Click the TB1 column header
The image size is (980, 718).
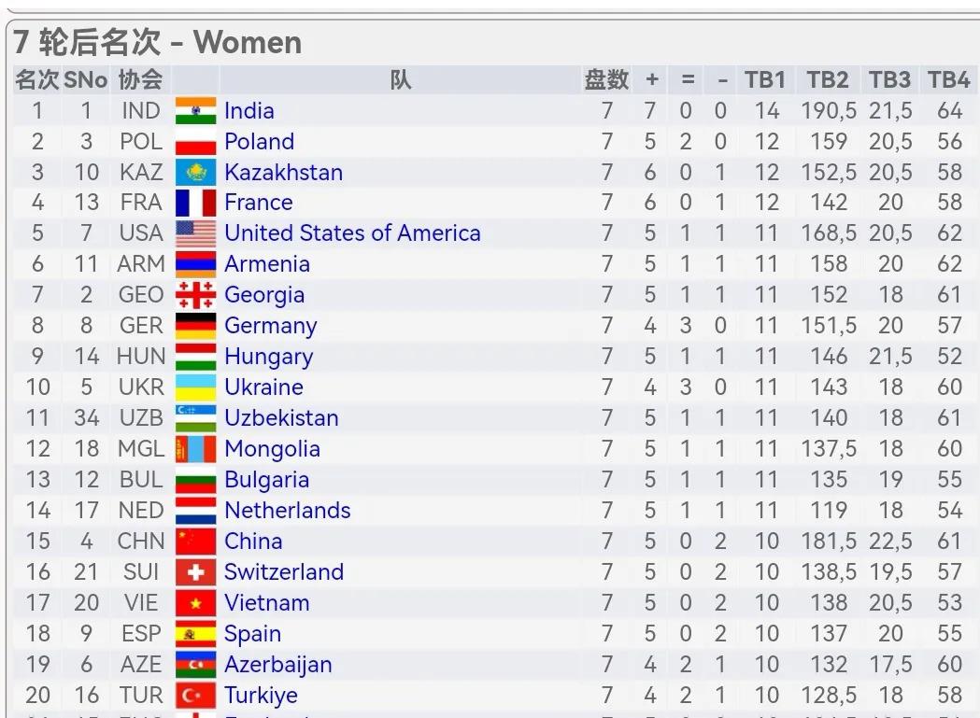[764, 79]
